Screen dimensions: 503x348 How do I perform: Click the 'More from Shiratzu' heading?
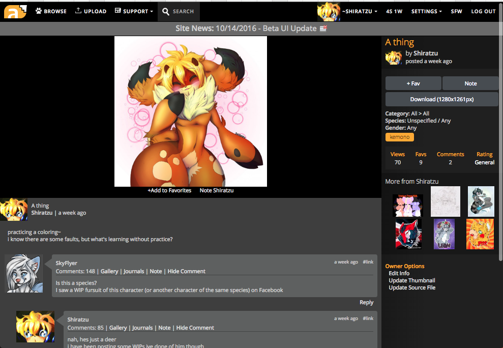pos(411,182)
